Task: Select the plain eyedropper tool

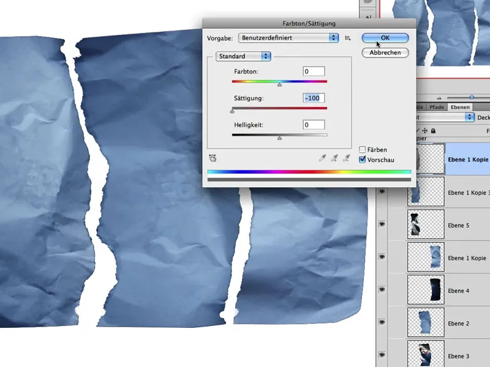Action: click(322, 158)
